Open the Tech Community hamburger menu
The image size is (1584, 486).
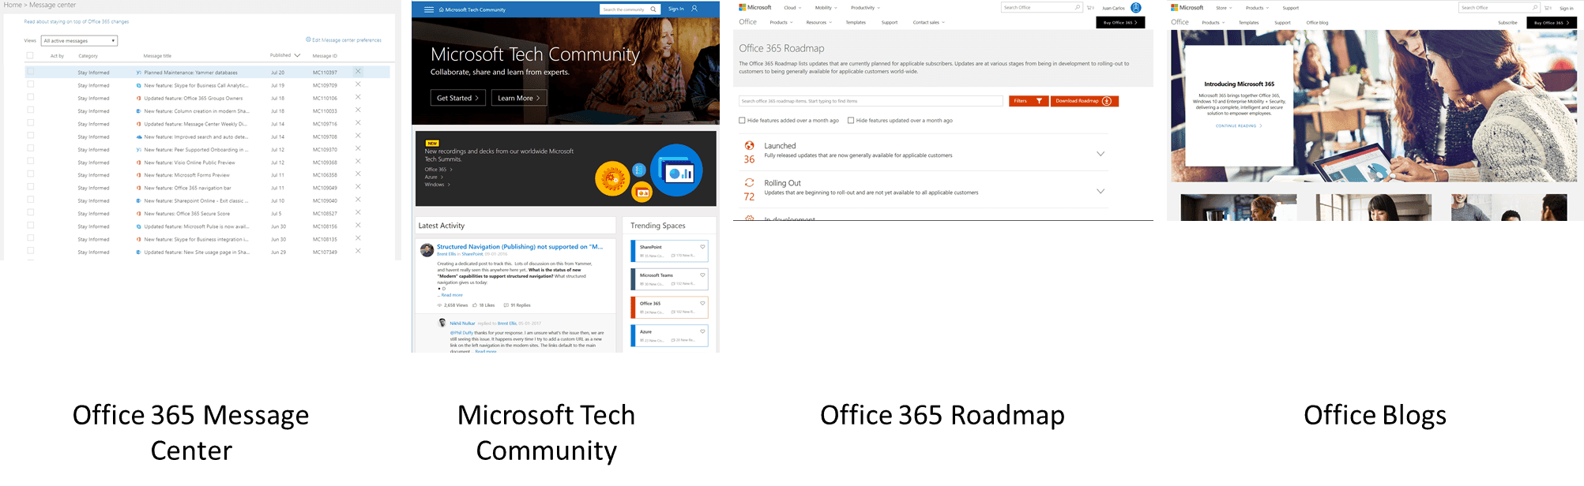click(429, 9)
